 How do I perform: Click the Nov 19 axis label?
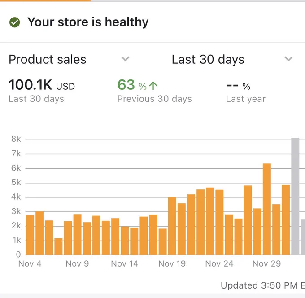pyautogui.click(x=172, y=264)
